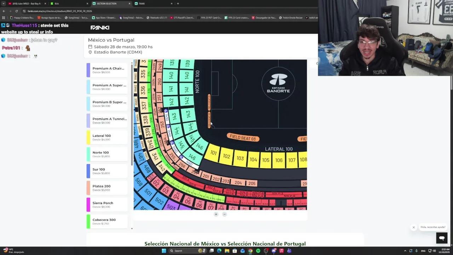Viewport: 453px width, 255px height.
Task: Zoom in the stadium map with plus button
Action: click(216, 214)
